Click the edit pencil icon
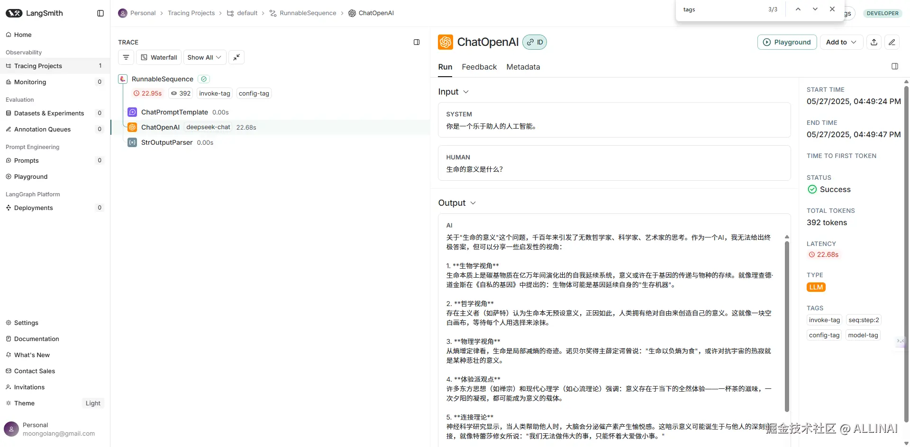This screenshot has height=447, width=910. pos(892,42)
